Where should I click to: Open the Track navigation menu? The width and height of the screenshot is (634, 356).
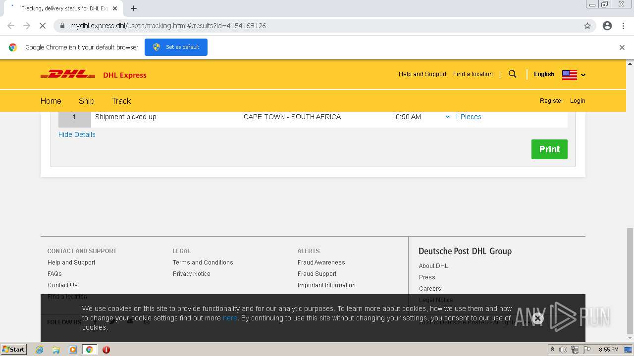tap(121, 101)
